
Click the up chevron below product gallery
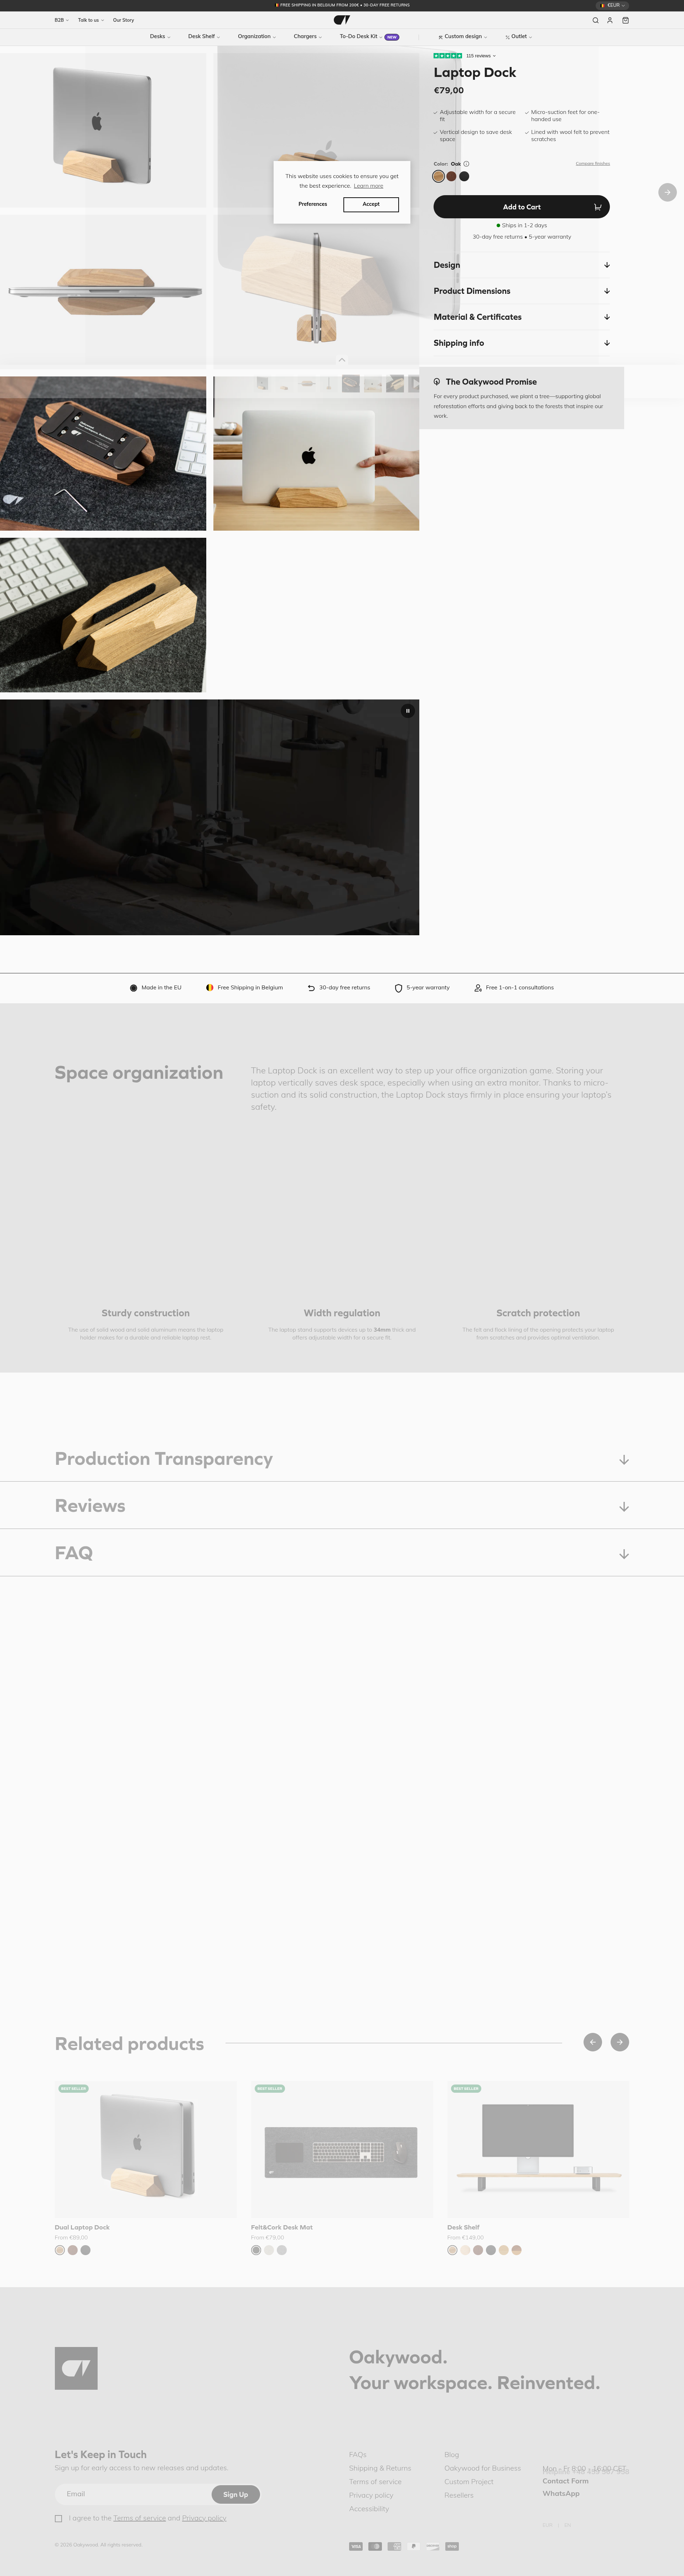point(342,360)
